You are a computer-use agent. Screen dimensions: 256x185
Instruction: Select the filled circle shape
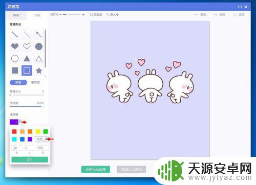(x=39, y=47)
